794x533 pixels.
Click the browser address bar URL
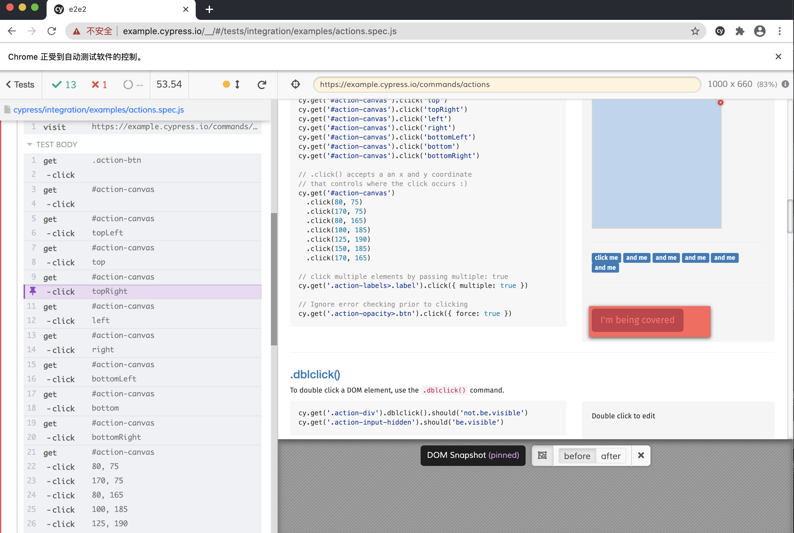(x=260, y=31)
